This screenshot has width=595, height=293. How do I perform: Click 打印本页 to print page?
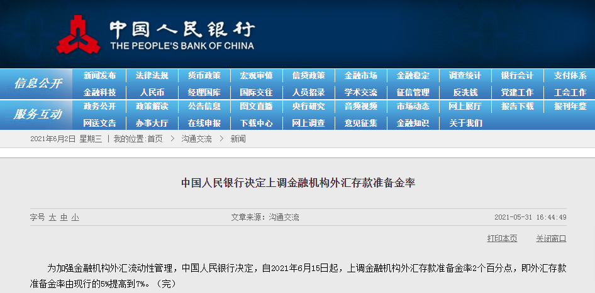(502, 238)
